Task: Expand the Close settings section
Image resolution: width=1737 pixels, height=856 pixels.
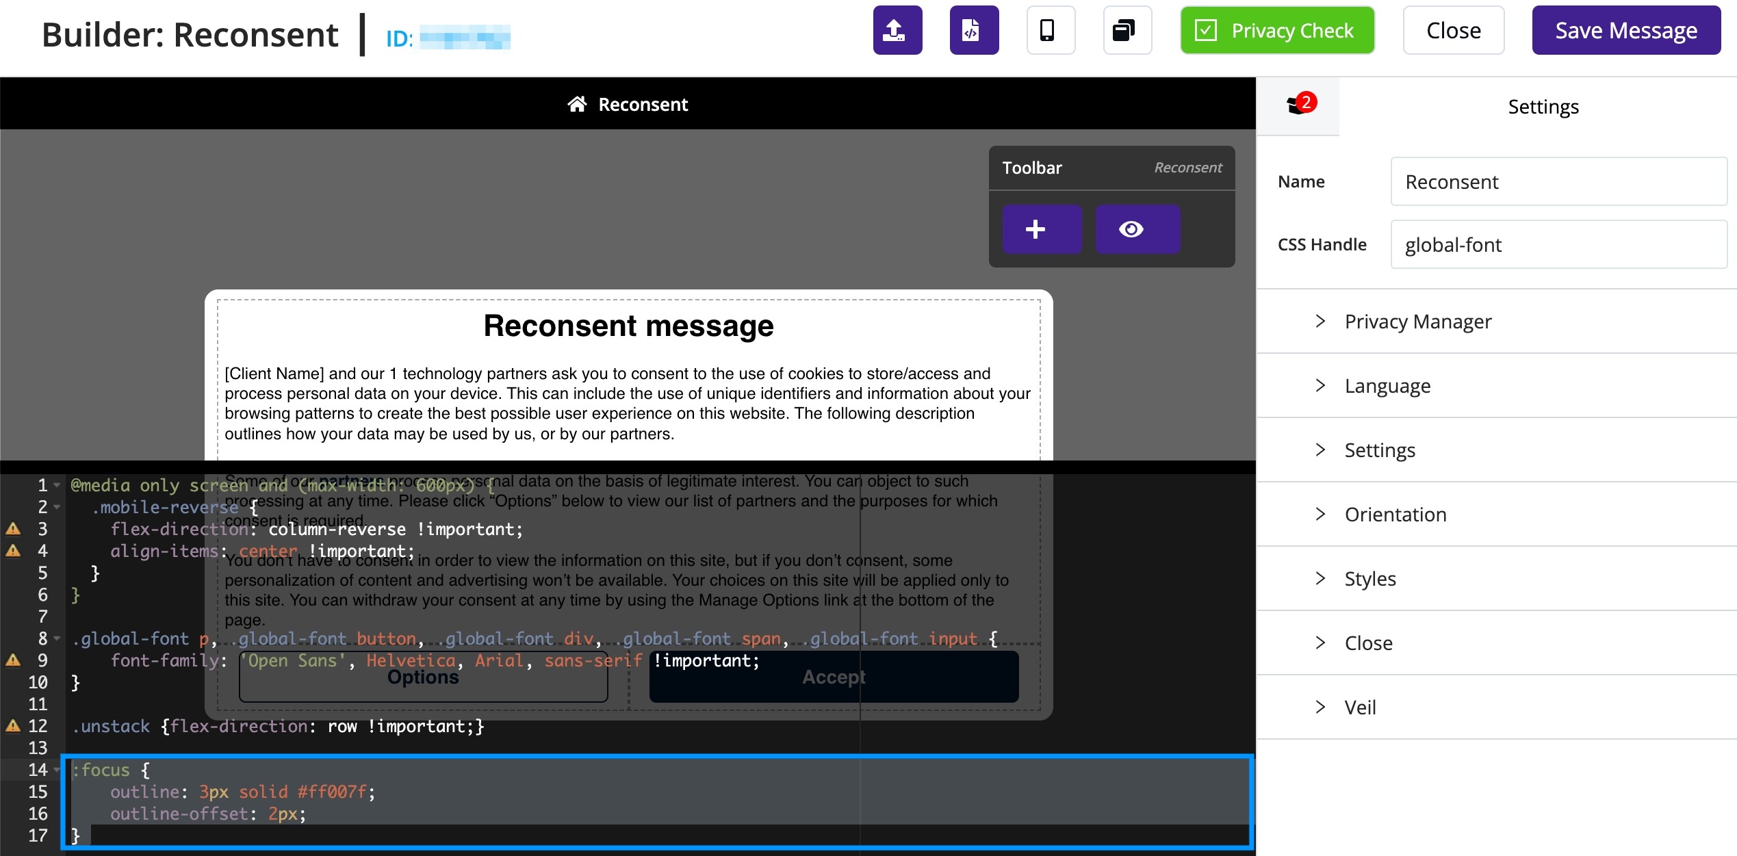Action: pyautogui.click(x=1497, y=643)
